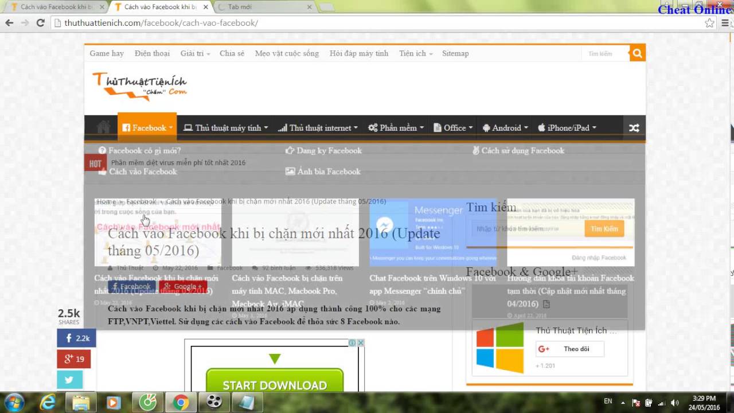Open the Đăng ký Facebook submenu link

[x=324, y=150]
